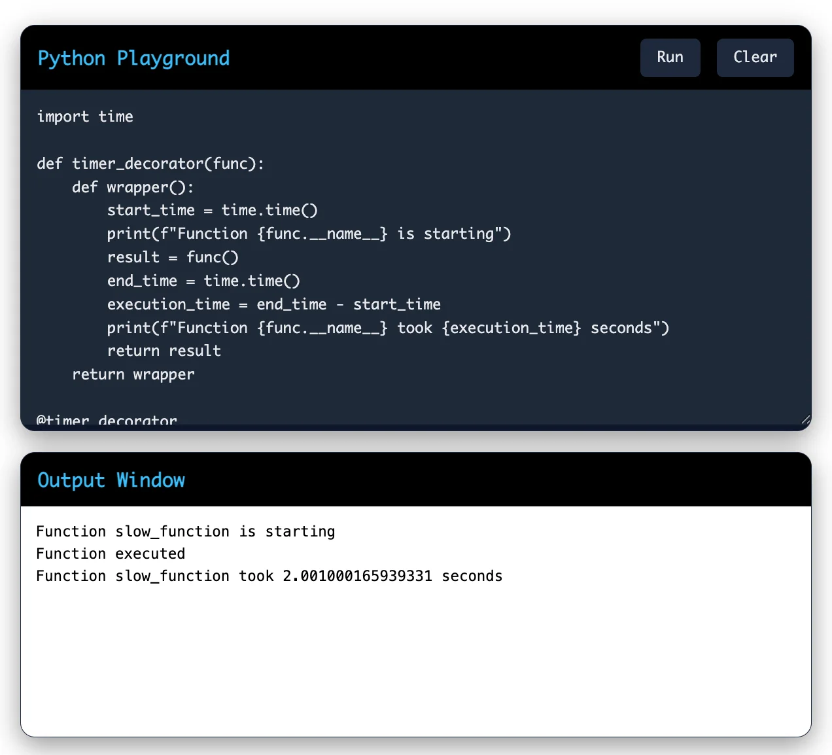The height and width of the screenshot is (755, 832).
Task: Click output line 'Function executed'
Action: point(111,553)
